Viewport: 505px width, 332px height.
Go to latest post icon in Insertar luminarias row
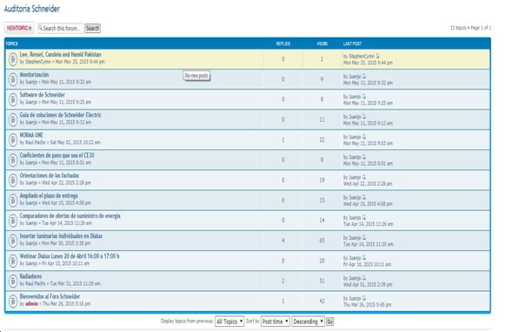click(364, 237)
